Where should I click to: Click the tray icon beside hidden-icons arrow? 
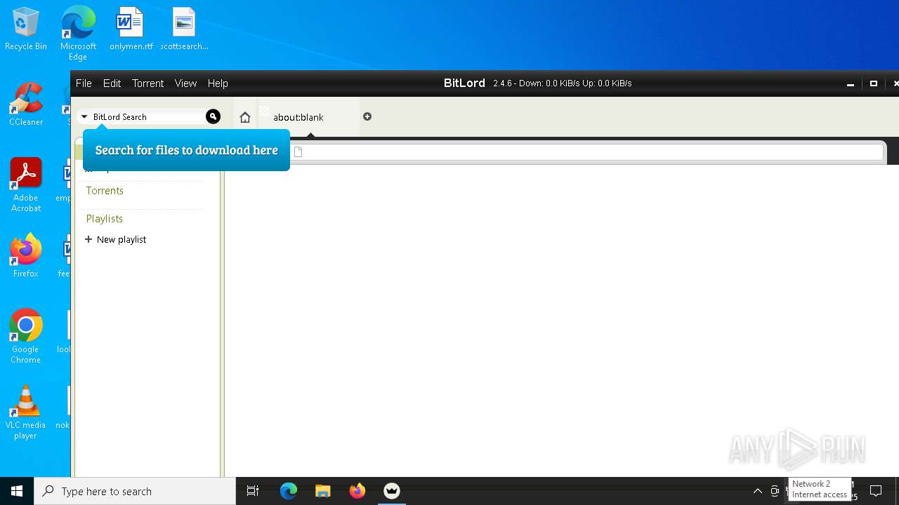click(x=775, y=491)
